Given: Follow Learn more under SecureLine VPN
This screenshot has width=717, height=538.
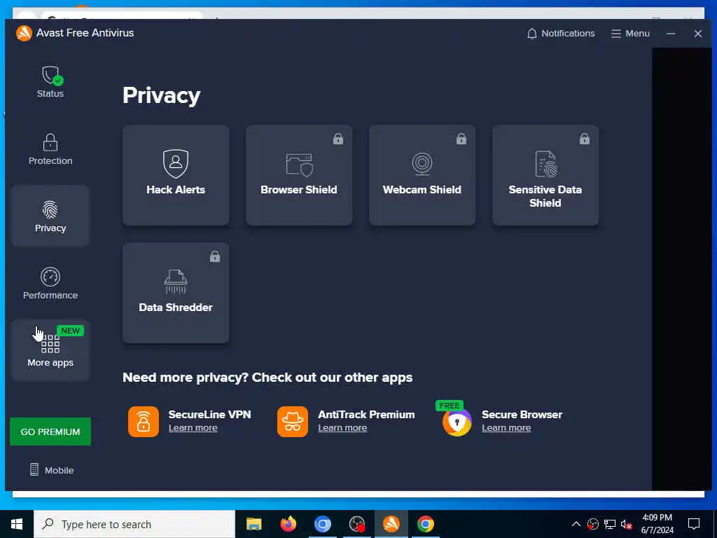Looking at the screenshot, I should pyautogui.click(x=193, y=428).
